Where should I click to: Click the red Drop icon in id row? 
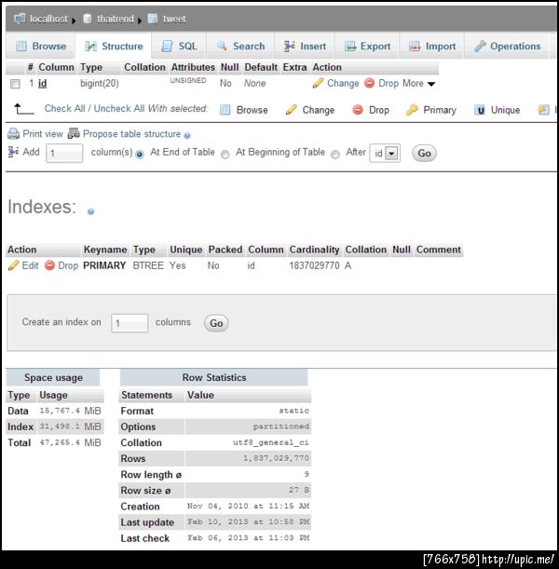click(x=369, y=83)
